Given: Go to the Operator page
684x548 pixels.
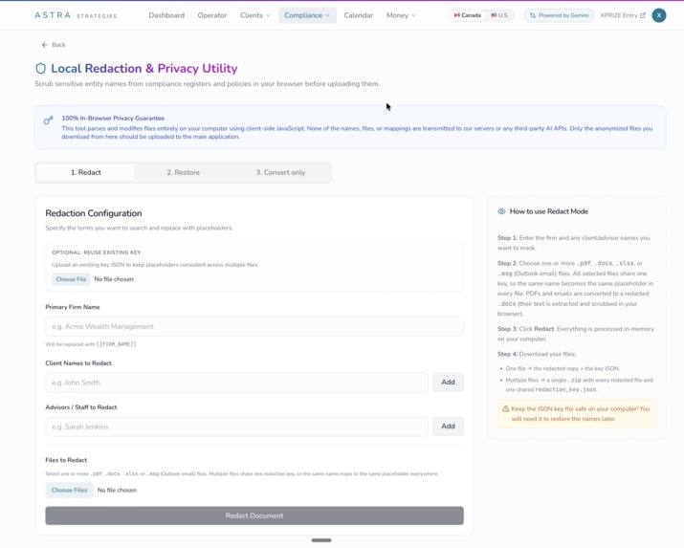Looking at the screenshot, I should 212,15.
